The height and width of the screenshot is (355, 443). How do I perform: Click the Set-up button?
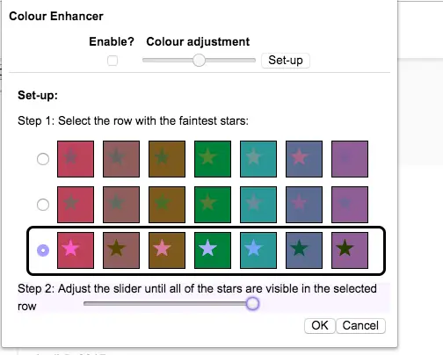[286, 61]
